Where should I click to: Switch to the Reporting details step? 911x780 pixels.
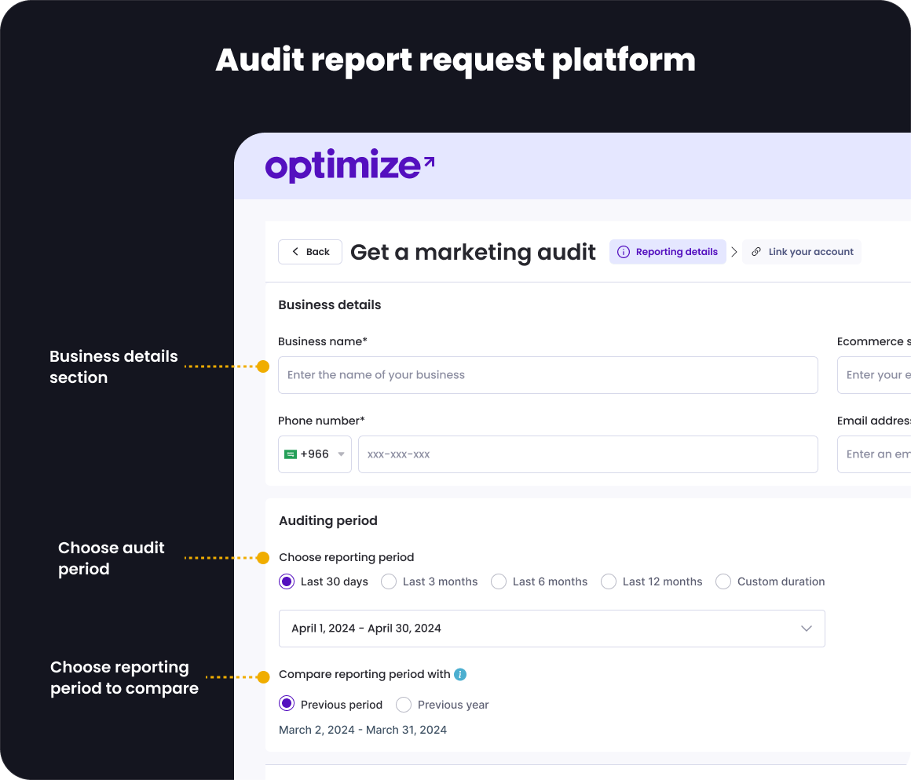click(x=668, y=252)
